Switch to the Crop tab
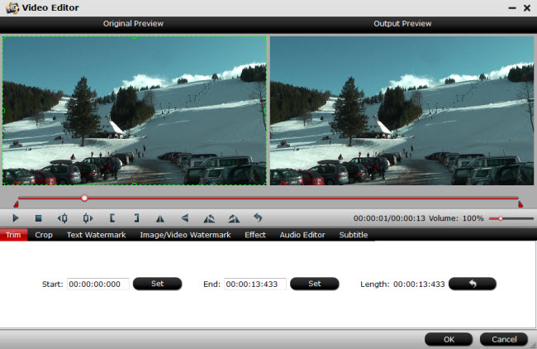 click(44, 235)
